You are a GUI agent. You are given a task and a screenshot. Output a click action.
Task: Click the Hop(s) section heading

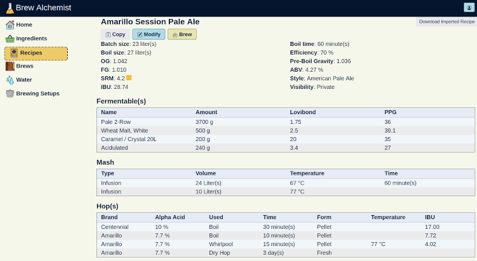click(x=107, y=206)
